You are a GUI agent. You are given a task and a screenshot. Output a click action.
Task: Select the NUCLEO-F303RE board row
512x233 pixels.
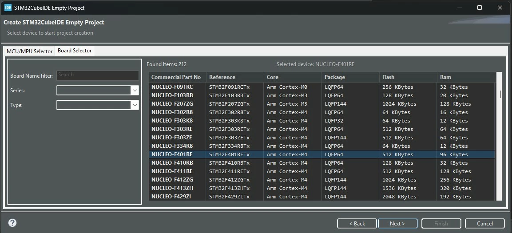click(x=321, y=129)
